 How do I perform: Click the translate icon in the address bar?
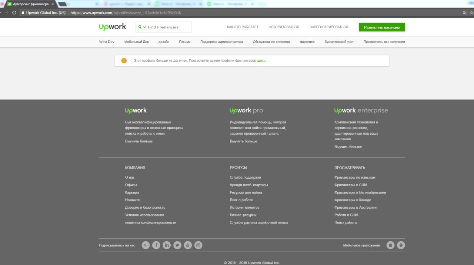pos(465,13)
